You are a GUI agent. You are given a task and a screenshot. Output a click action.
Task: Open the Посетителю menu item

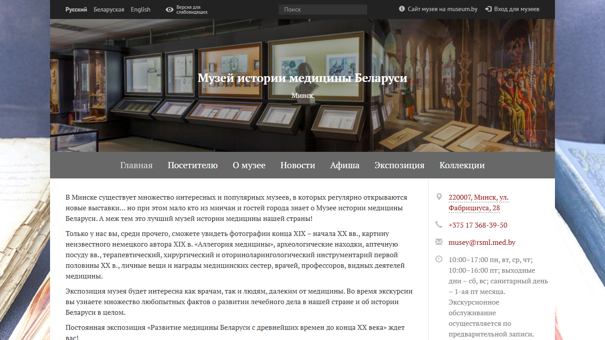tap(193, 165)
